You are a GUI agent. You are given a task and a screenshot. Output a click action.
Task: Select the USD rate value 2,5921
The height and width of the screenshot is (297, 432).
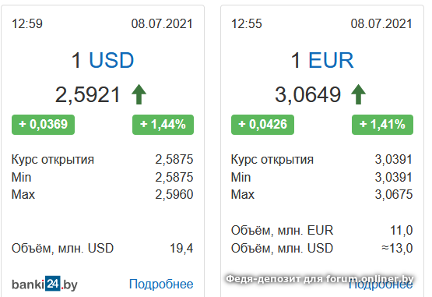(x=88, y=94)
